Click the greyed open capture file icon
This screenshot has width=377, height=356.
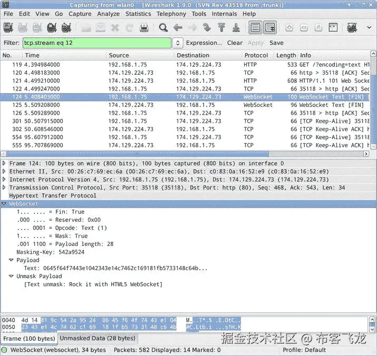tap(86, 27)
